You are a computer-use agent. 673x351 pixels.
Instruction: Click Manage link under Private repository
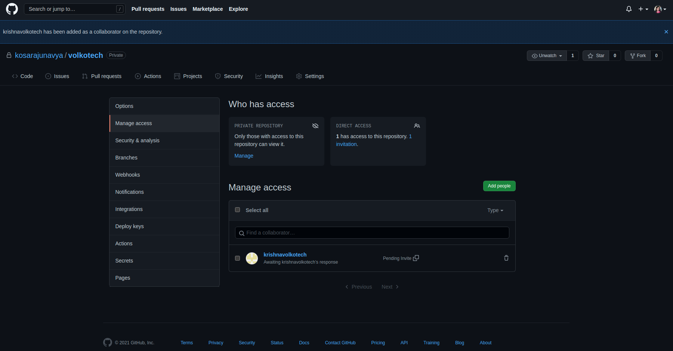(244, 156)
